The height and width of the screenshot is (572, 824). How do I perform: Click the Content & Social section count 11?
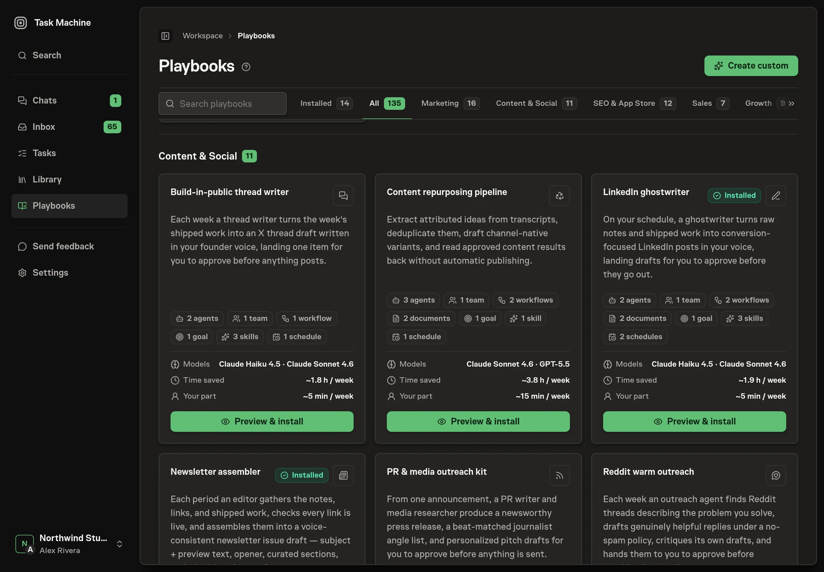tap(249, 156)
